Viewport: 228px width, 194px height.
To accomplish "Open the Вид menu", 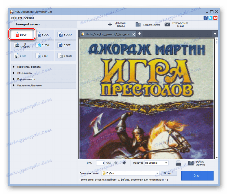I will point(20,18).
